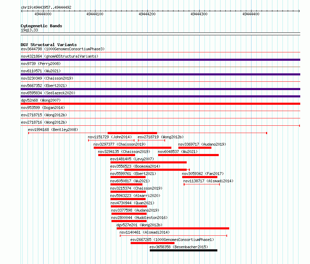Click the red nsv3059342 variant bar

point(200,177)
